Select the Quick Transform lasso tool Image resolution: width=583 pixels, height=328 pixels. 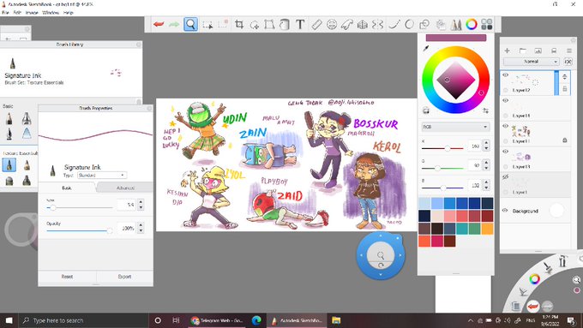click(x=255, y=25)
